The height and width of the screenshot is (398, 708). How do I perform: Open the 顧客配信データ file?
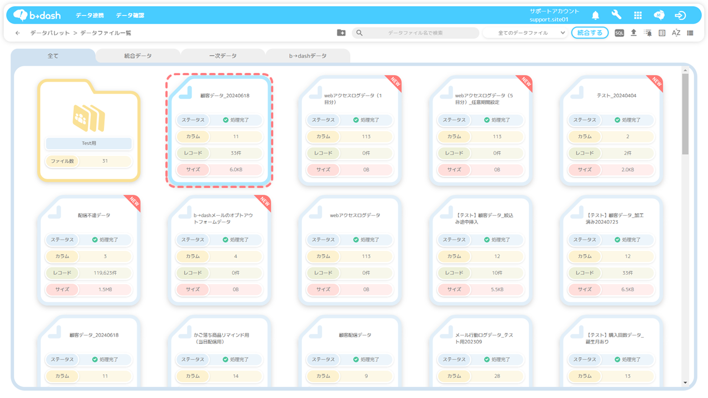click(350, 352)
